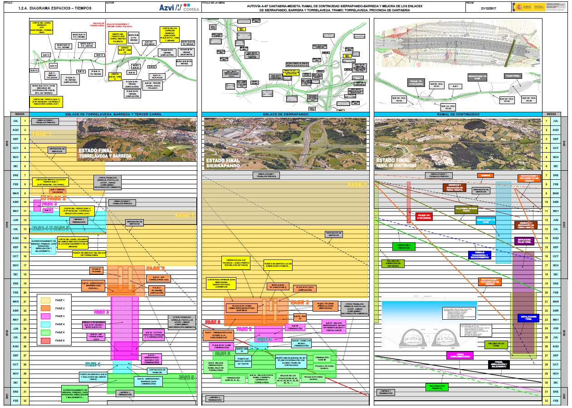Screen dimensions: 572x408
Task: Click the 'FECHA' field label
Action: click(x=470, y=2)
